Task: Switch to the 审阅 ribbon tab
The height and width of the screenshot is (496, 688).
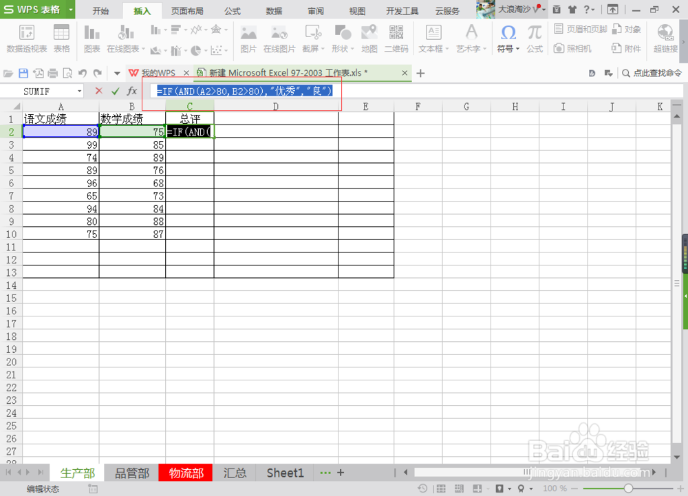Action: click(316, 11)
